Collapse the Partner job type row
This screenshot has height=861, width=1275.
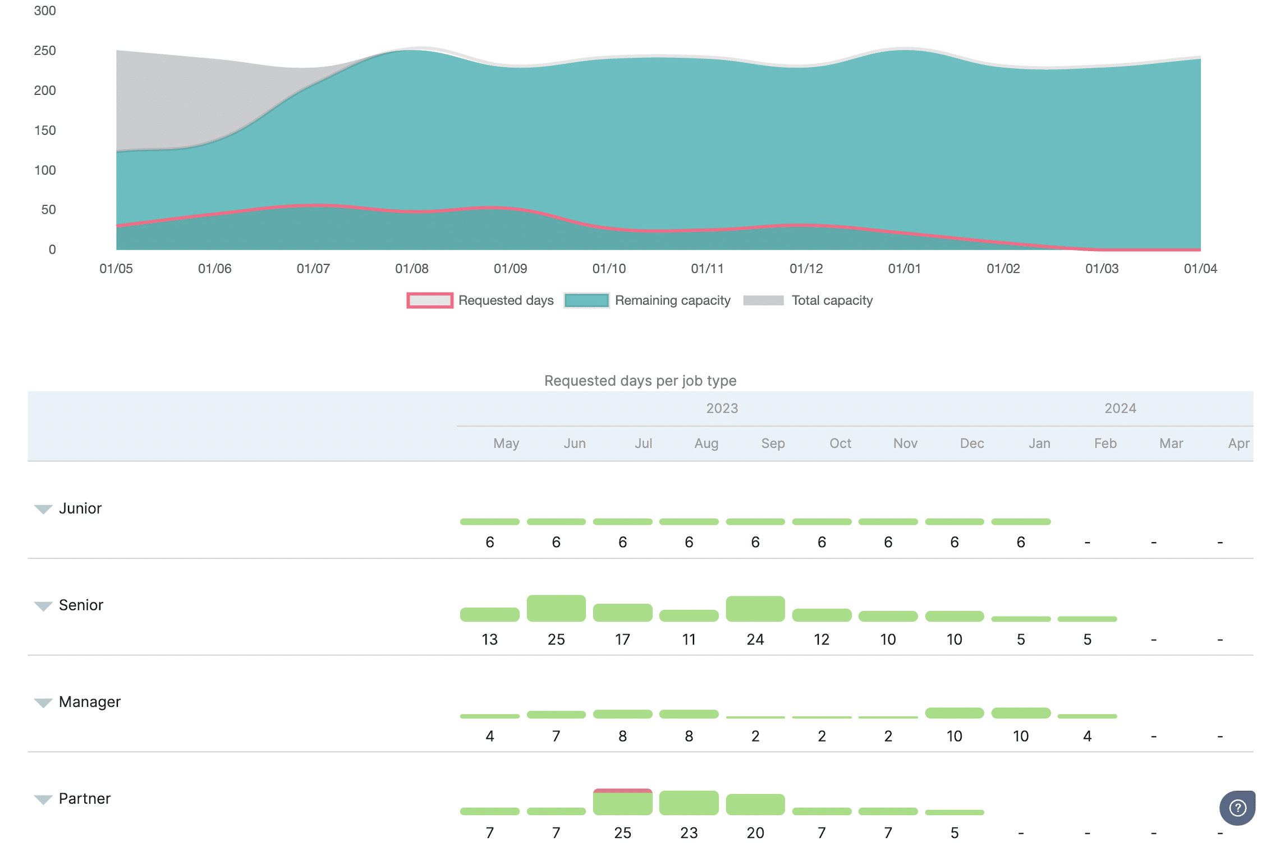click(x=43, y=799)
